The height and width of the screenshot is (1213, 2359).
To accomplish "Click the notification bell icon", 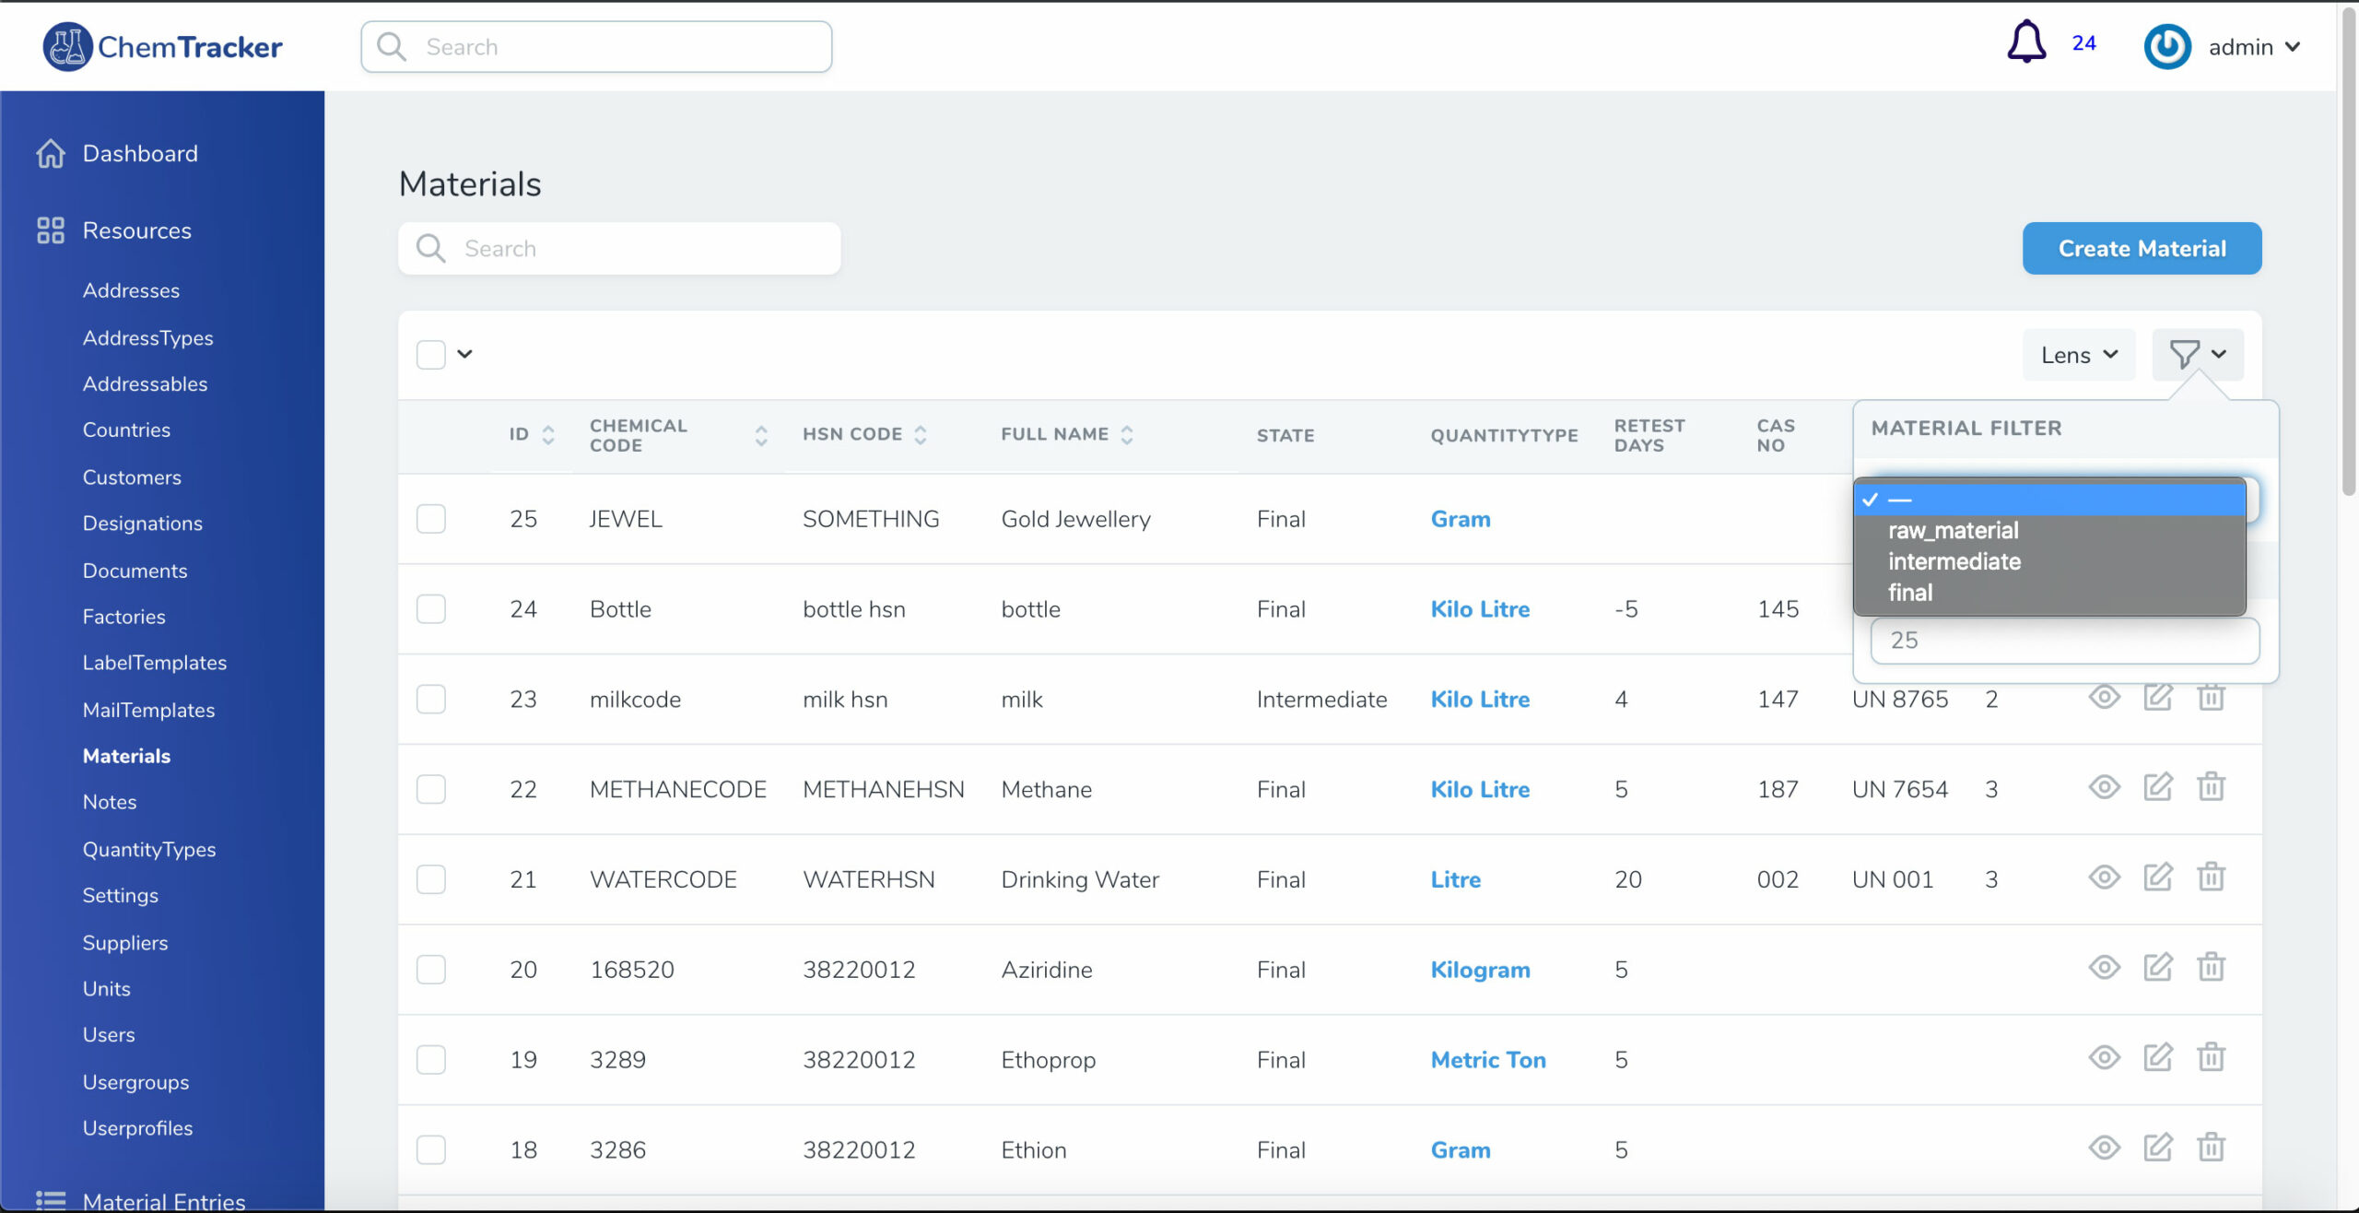I will (2025, 42).
